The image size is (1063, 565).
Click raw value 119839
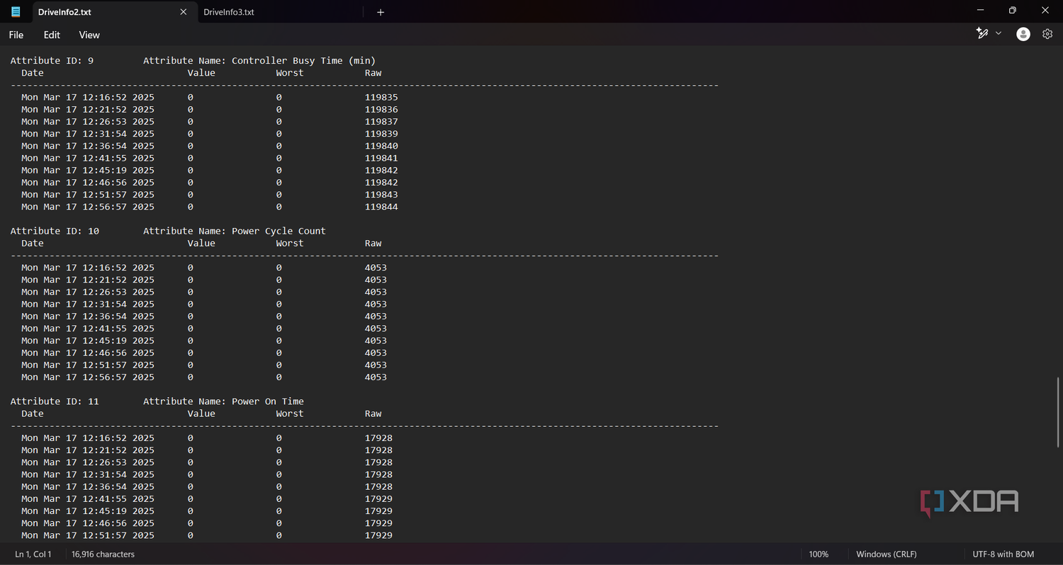[381, 134]
